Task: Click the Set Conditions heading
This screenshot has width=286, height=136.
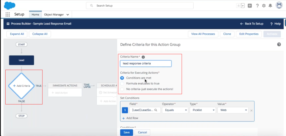Action: pos(130,98)
